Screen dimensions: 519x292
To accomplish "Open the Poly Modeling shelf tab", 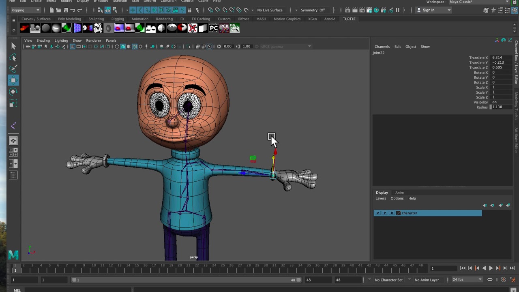I will [x=69, y=19].
